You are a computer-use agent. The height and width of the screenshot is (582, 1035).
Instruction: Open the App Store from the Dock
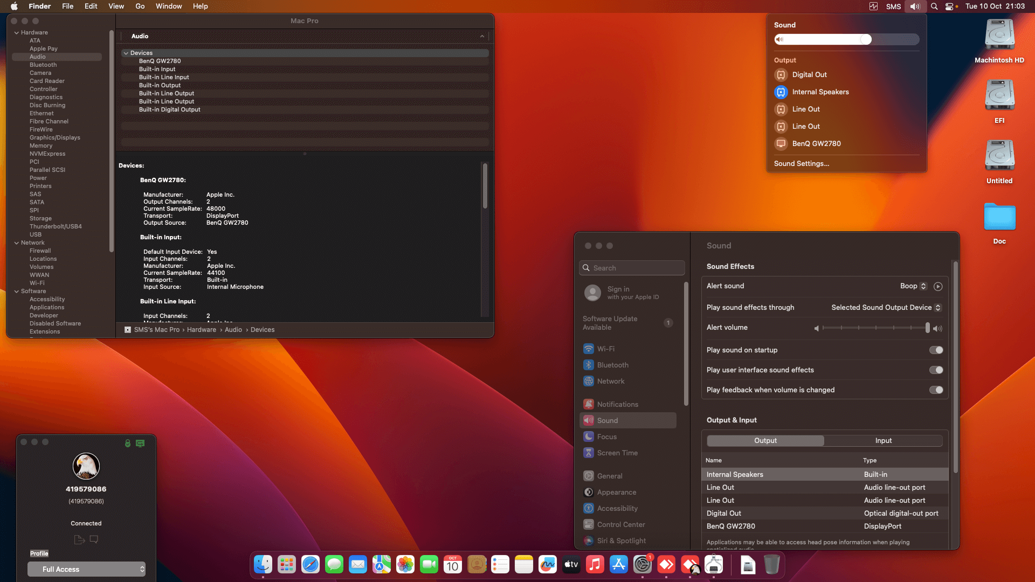tap(618, 565)
